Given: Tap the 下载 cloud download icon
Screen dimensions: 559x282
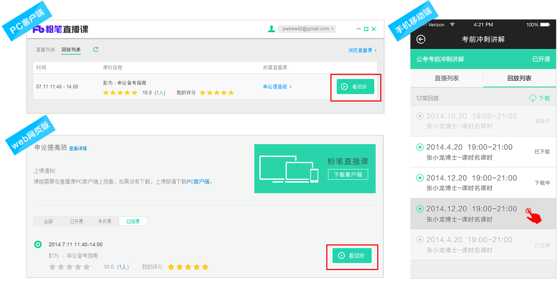Looking at the screenshot, I should coord(533,98).
